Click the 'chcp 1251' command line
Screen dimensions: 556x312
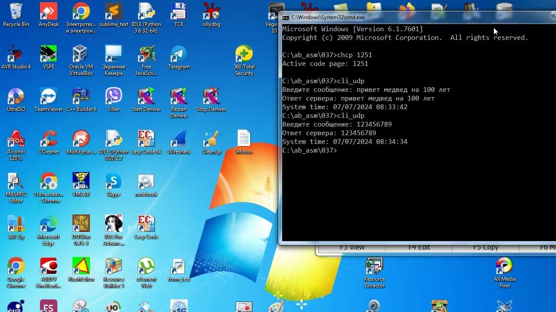pyautogui.click(x=327, y=55)
